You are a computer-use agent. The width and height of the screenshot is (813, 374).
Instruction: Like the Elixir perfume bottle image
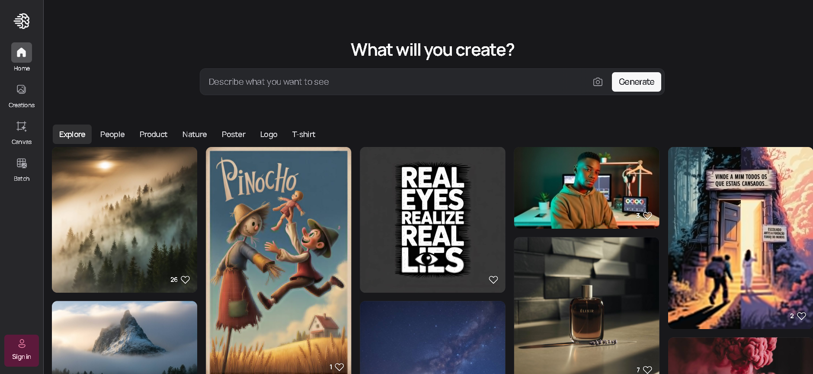[x=647, y=370]
